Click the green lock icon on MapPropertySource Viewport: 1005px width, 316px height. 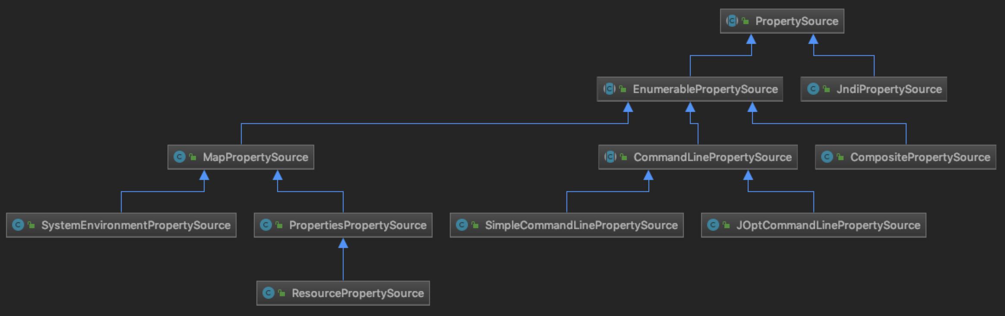193,157
